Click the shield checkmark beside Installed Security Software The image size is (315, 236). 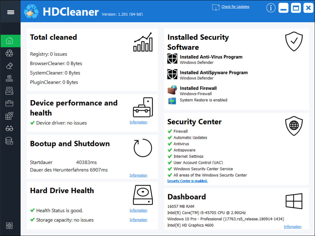(293, 41)
